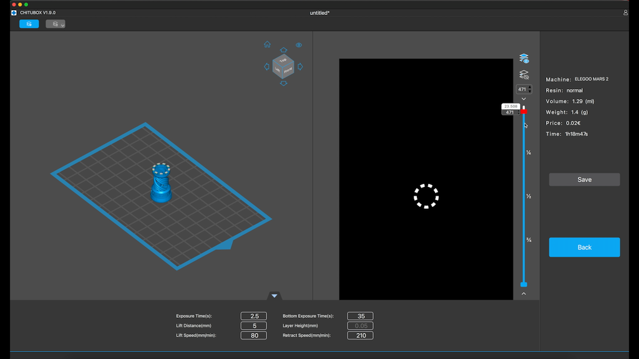This screenshot has width=639, height=359.
Task: Select the Front face of view cube
Action: [288, 70]
